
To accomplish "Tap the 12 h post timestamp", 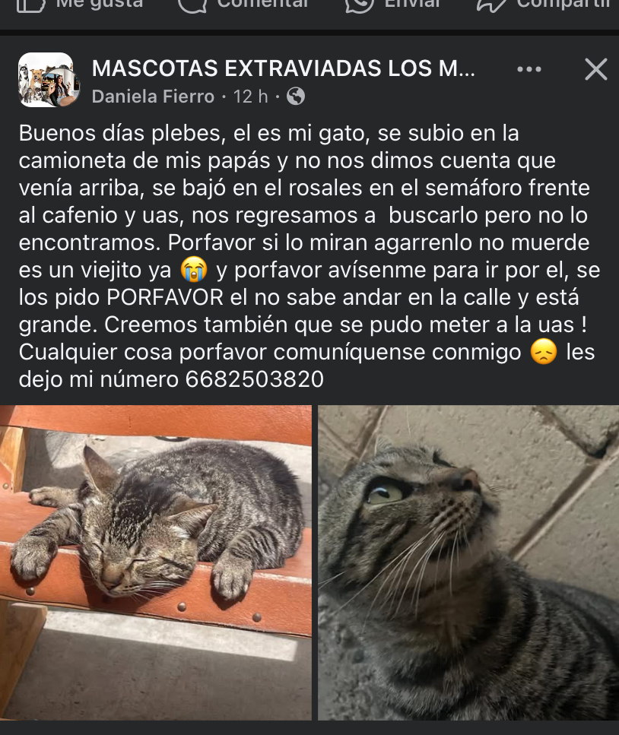I will click(x=250, y=97).
